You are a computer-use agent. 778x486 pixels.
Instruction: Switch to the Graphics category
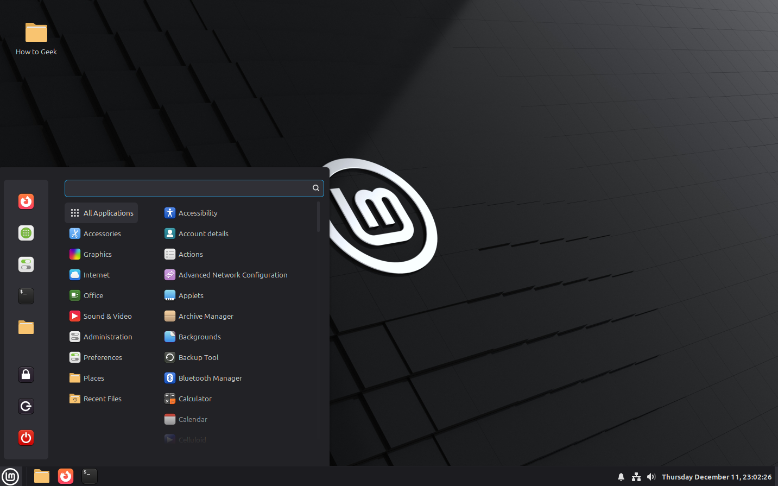[98, 254]
